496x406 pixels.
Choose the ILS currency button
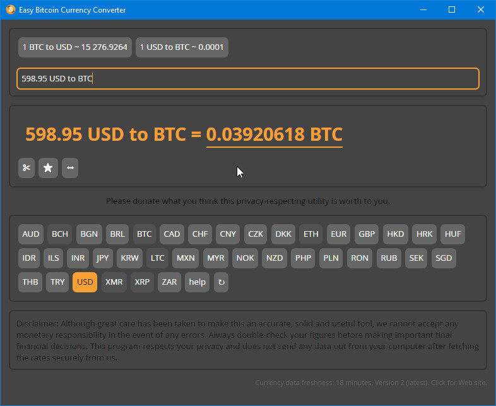click(54, 258)
